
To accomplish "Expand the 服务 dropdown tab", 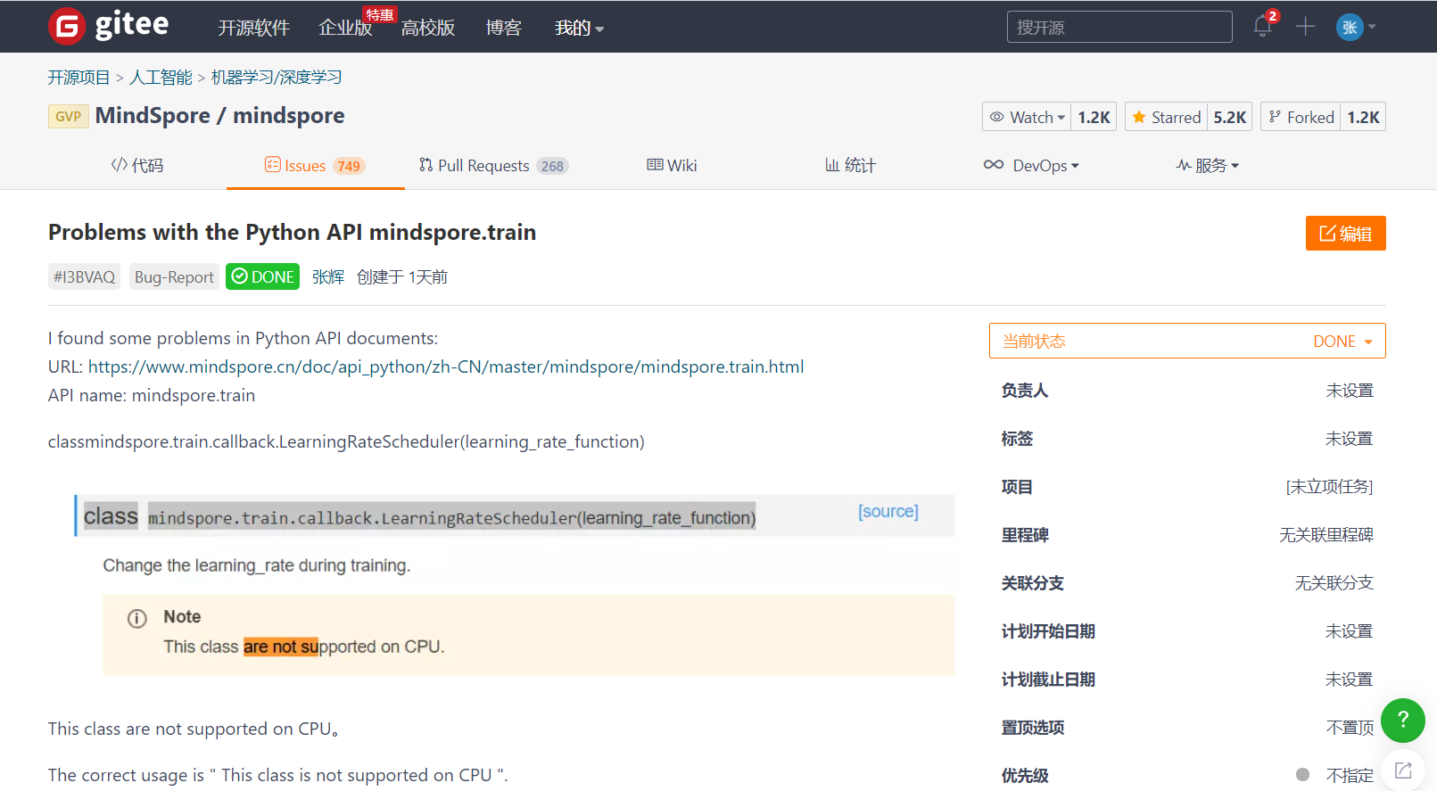I will coord(1207,165).
